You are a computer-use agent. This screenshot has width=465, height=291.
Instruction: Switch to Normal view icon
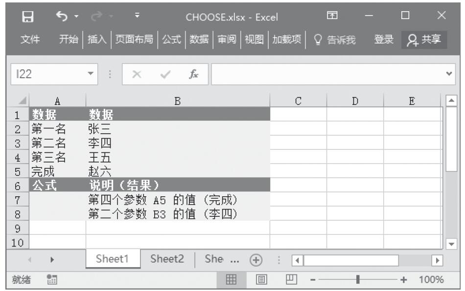click(231, 280)
